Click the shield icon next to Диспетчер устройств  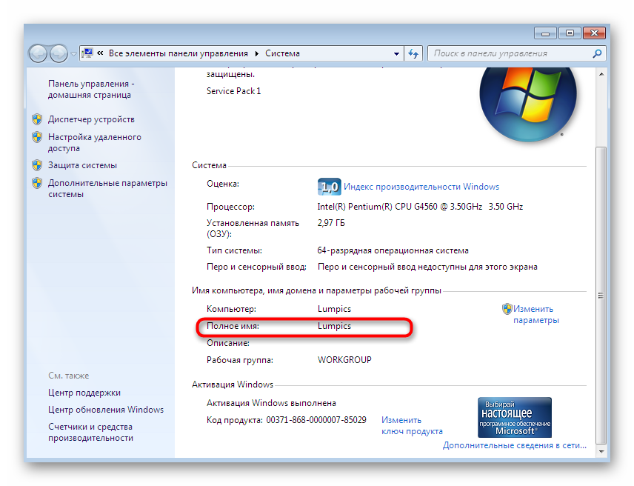pos(37,119)
